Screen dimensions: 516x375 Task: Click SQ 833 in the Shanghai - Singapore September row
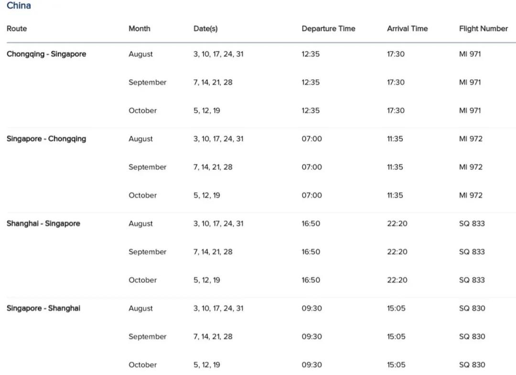point(472,252)
